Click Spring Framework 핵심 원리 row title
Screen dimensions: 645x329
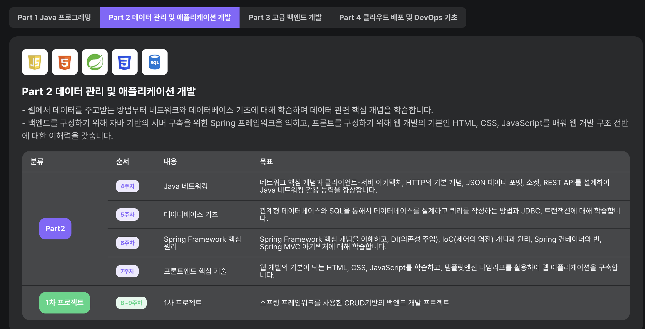pos(202,243)
